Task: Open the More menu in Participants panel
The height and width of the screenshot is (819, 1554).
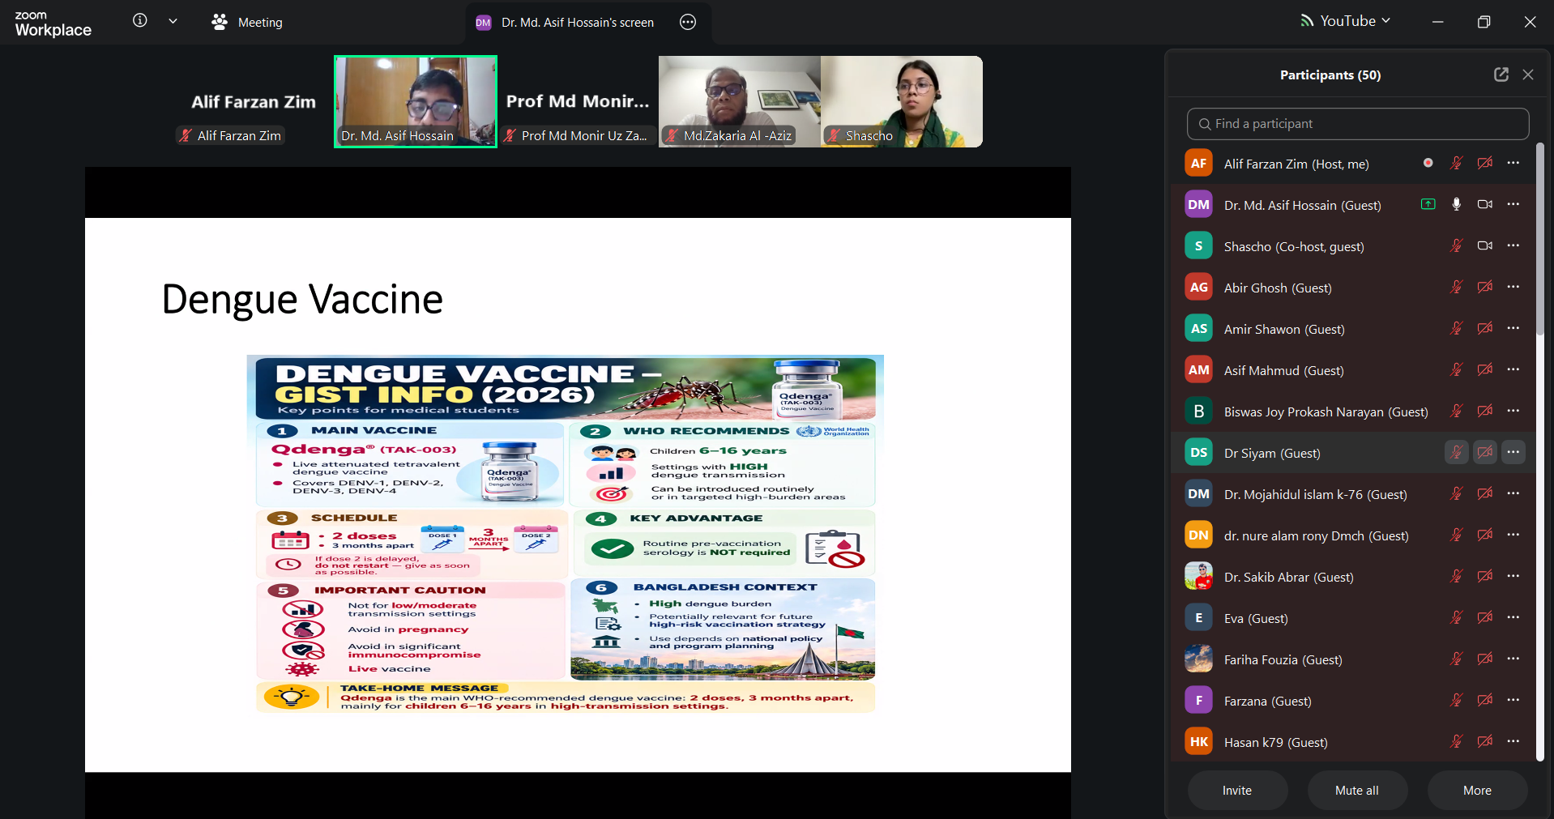Action: [x=1477, y=790]
